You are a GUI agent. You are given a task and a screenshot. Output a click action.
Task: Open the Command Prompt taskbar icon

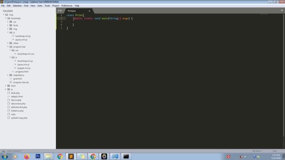pyautogui.click(x=126, y=156)
